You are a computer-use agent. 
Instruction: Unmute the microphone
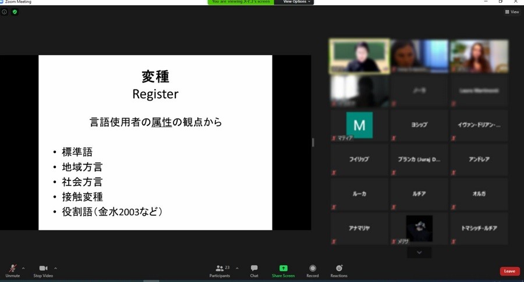pos(12,268)
